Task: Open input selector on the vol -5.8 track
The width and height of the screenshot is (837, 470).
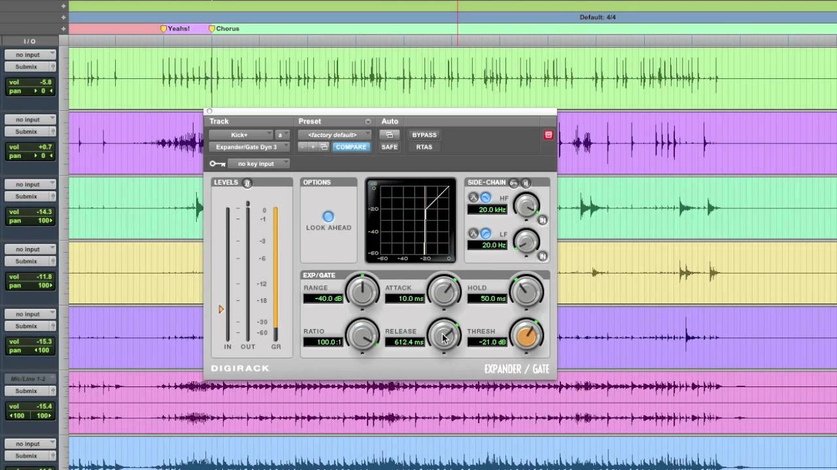Action: 30,55
